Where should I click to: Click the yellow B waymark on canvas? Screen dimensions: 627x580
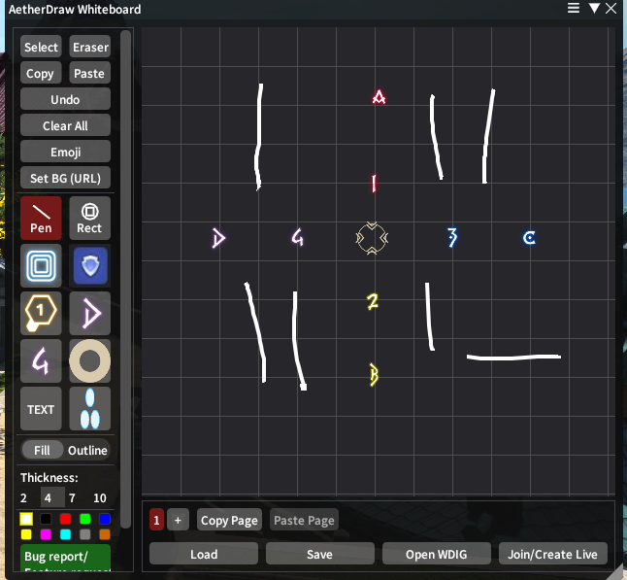374,375
